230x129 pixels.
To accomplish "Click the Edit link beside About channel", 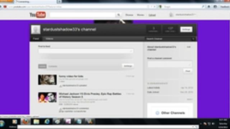I will tap(189, 47).
